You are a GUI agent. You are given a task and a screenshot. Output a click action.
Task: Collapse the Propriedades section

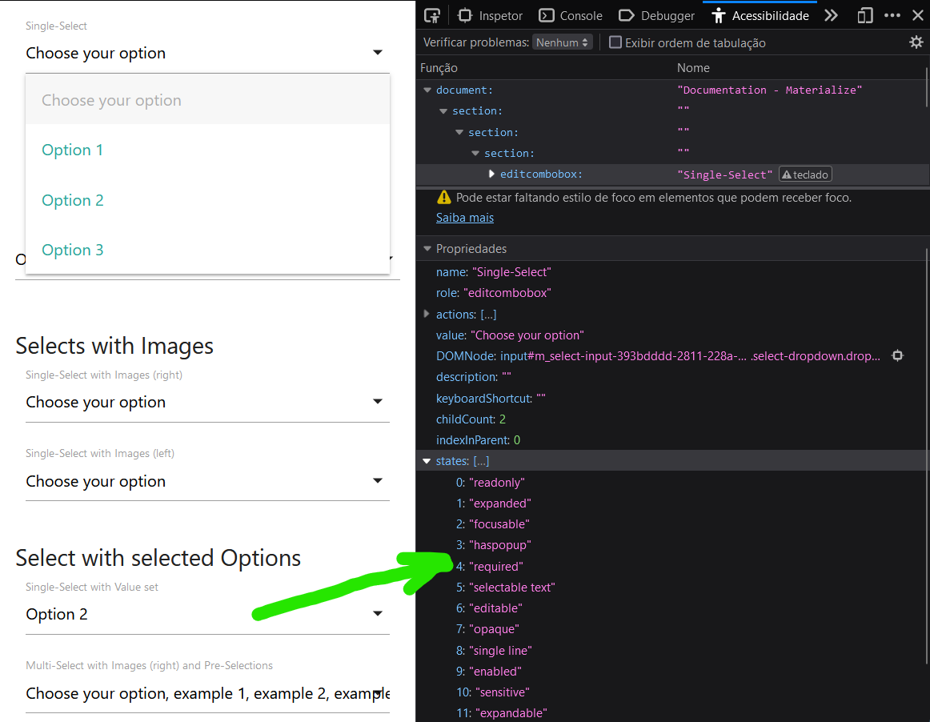(x=427, y=249)
